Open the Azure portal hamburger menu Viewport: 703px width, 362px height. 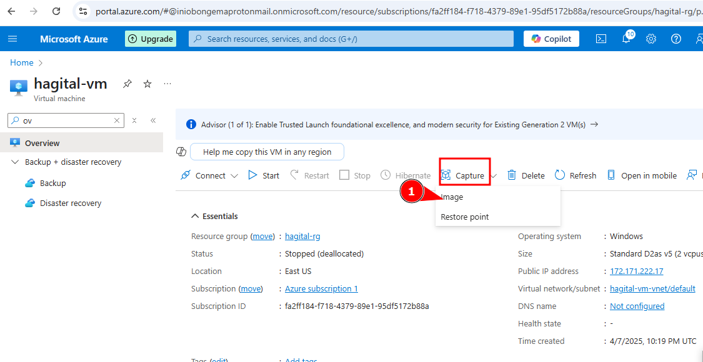[12, 39]
